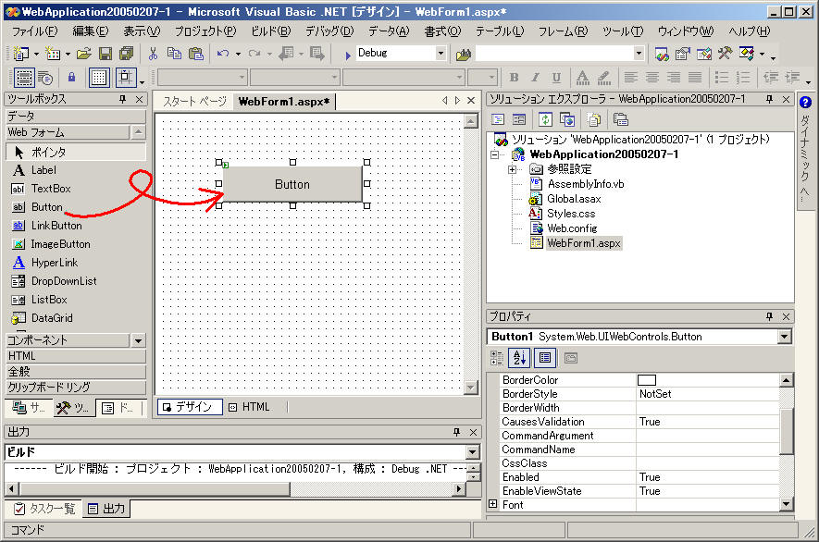Screen dimensions: 819x542
Task: Click the Cut scissors icon
Action: click(x=154, y=54)
